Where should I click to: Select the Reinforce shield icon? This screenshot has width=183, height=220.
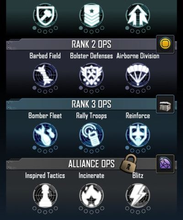click(138, 135)
